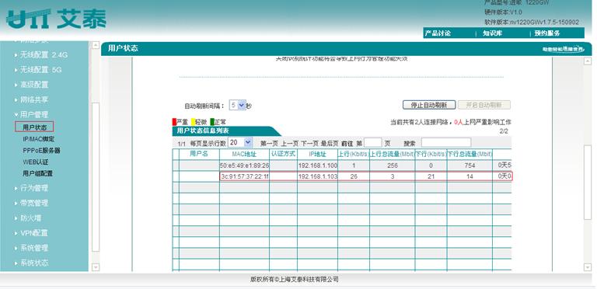Viewport: 597px width, 289px height.
Task: Open the 预约服务 link
Action: pyautogui.click(x=547, y=33)
